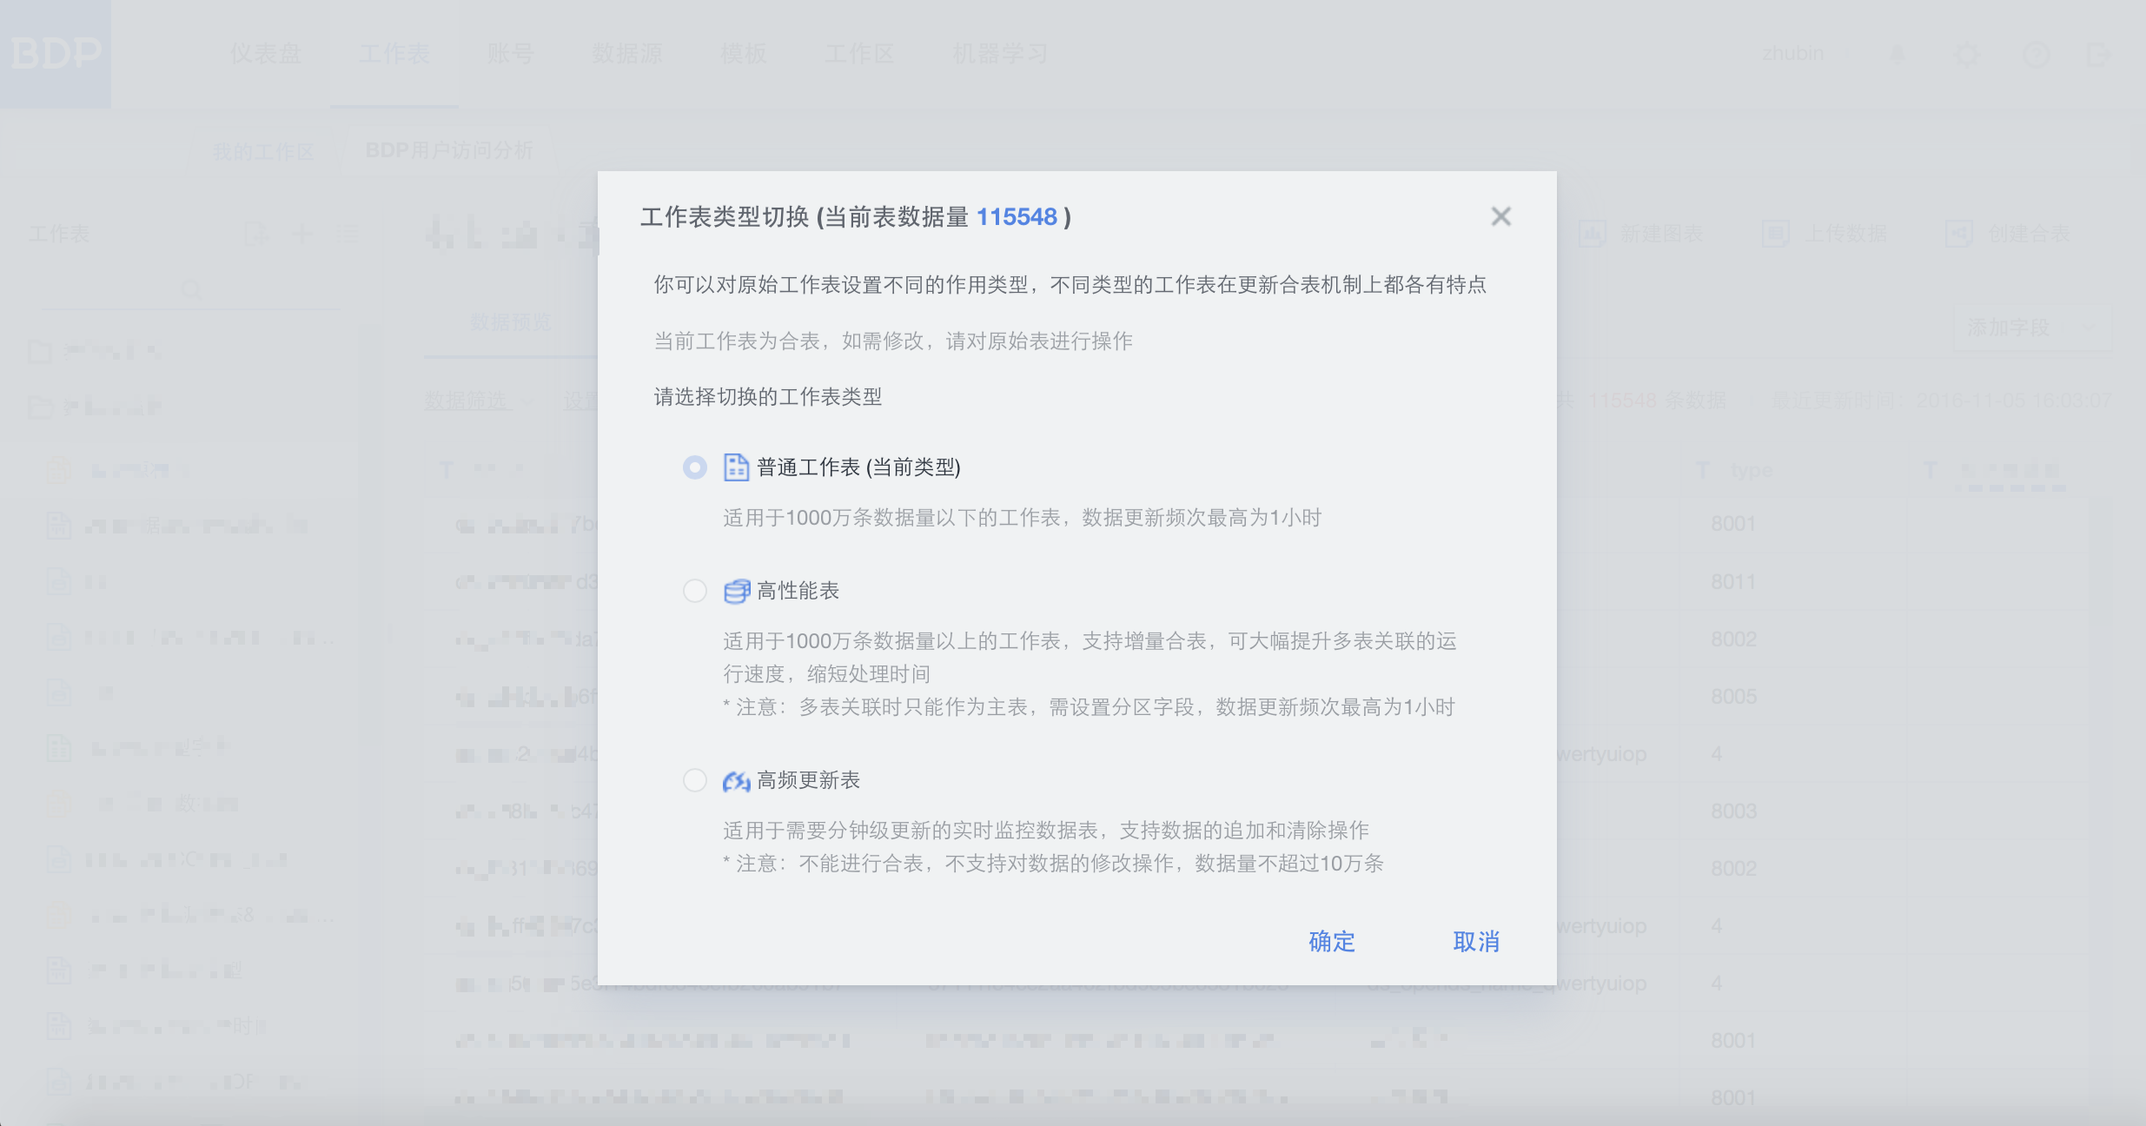Switch to BDP用户访问分析 tab
The image size is (2146, 1126).
pos(449,150)
